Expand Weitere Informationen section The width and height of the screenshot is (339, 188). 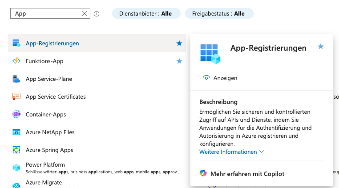[231, 152]
